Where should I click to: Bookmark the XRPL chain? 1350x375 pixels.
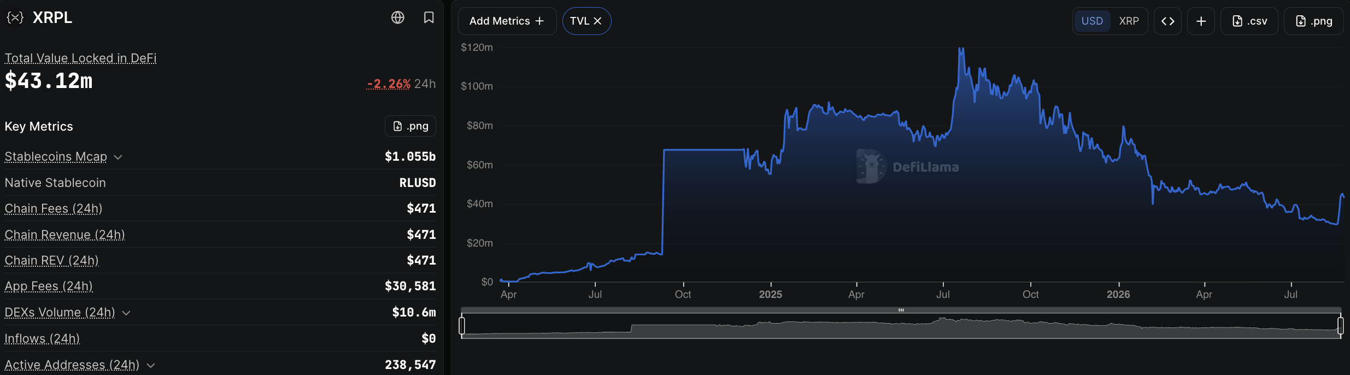coord(429,17)
